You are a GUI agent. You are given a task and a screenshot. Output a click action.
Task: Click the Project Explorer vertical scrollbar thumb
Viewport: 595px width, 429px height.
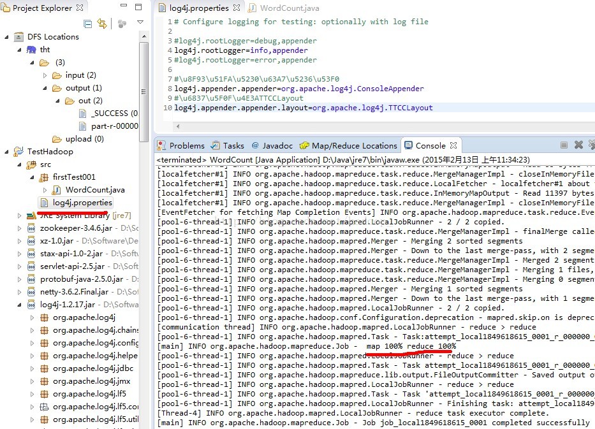pyautogui.click(x=143, y=91)
